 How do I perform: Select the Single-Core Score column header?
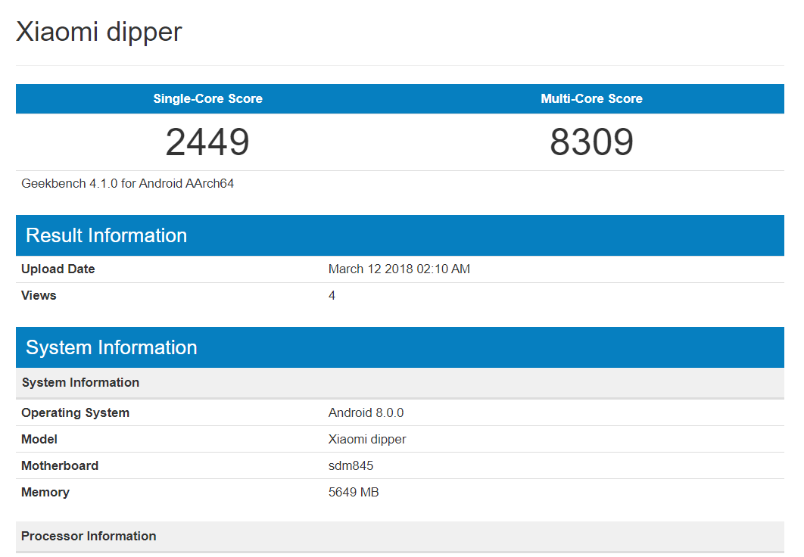pyautogui.click(x=207, y=98)
